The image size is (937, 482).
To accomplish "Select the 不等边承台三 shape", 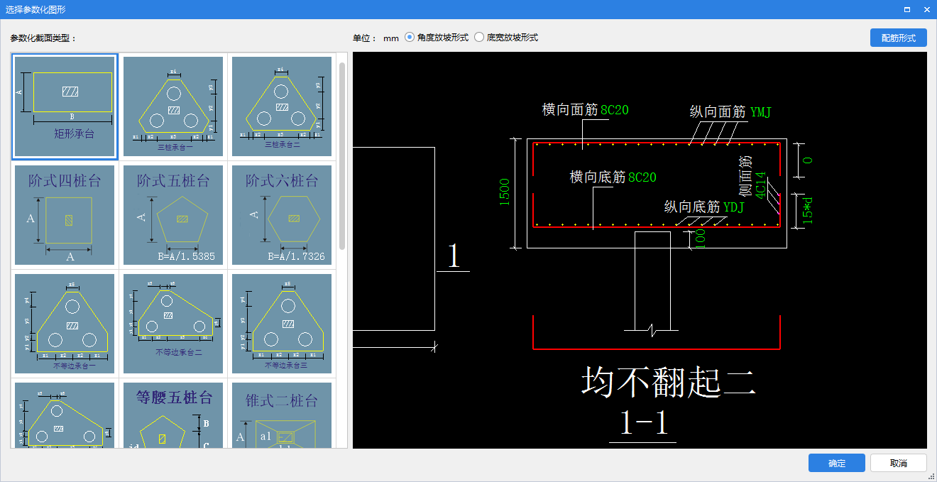I will pyautogui.click(x=282, y=324).
